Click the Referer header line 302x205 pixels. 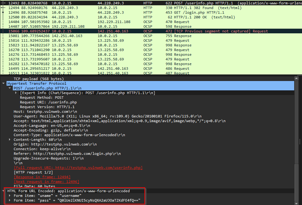pyautogui.click(x=67, y=154)
